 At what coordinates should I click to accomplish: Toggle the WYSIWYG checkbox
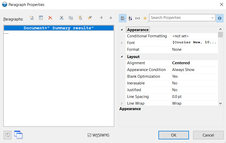pos(90,135)
